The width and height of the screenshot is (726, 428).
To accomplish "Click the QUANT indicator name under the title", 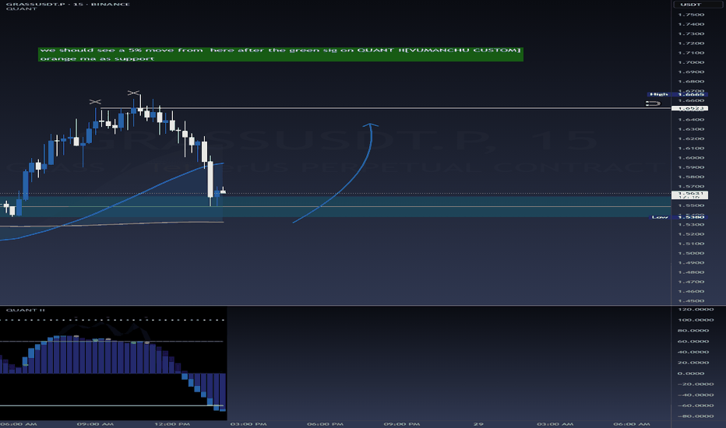I will pyautogui.click(x=21, y=9).
